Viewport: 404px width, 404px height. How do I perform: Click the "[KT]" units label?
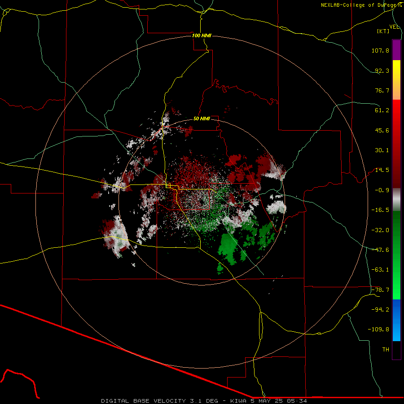tap(383, 31)
